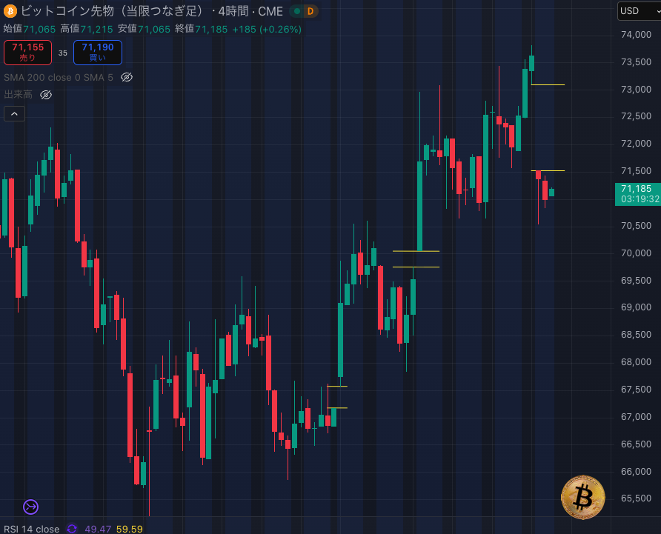Click the purple arrow icon above RSI
Screen dimensions: 661x534
30,507
